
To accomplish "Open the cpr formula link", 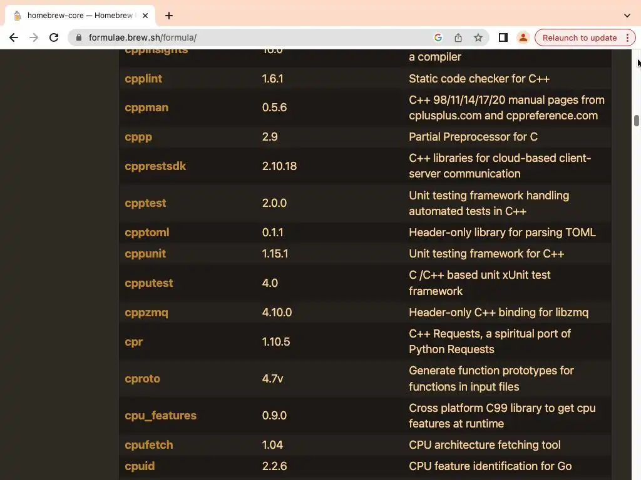I will pyautogui.click(x=134, y=342).
